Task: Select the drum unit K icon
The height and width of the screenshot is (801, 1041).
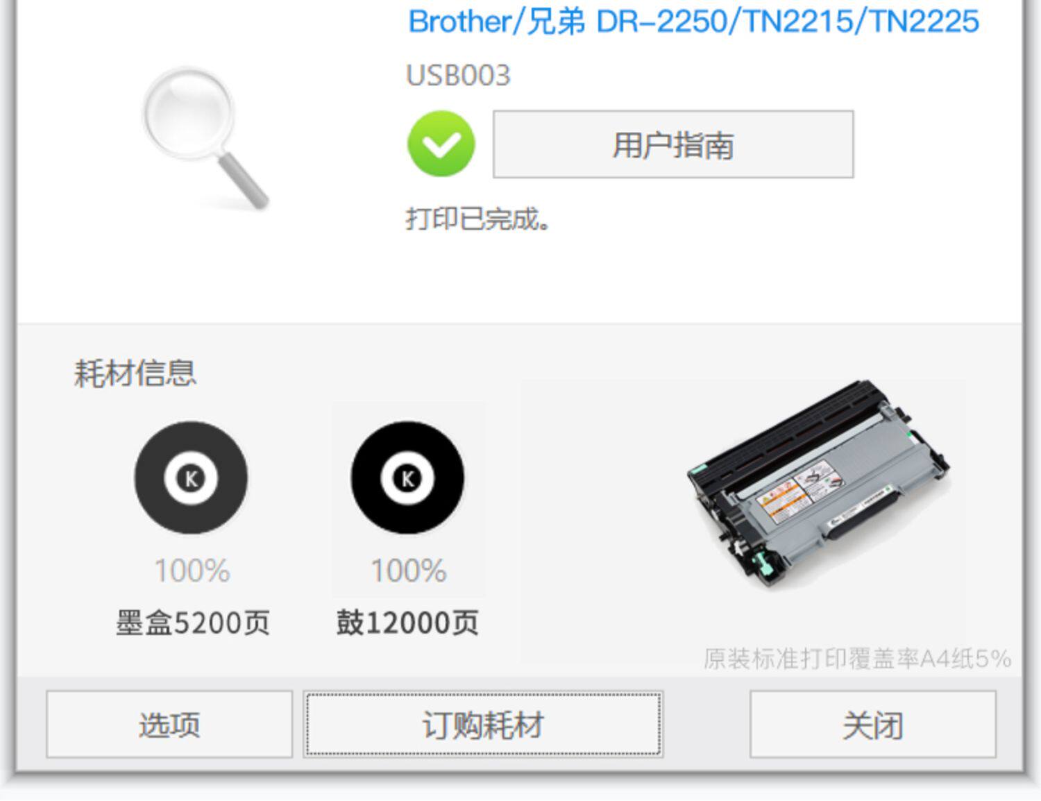Action: [x=407, y=478]
